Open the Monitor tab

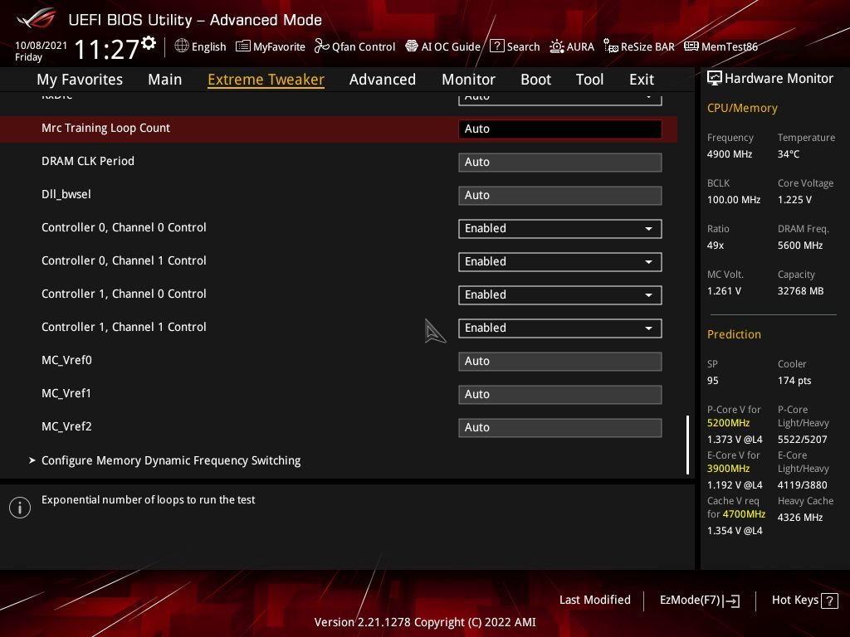click(x=468, y=80)
